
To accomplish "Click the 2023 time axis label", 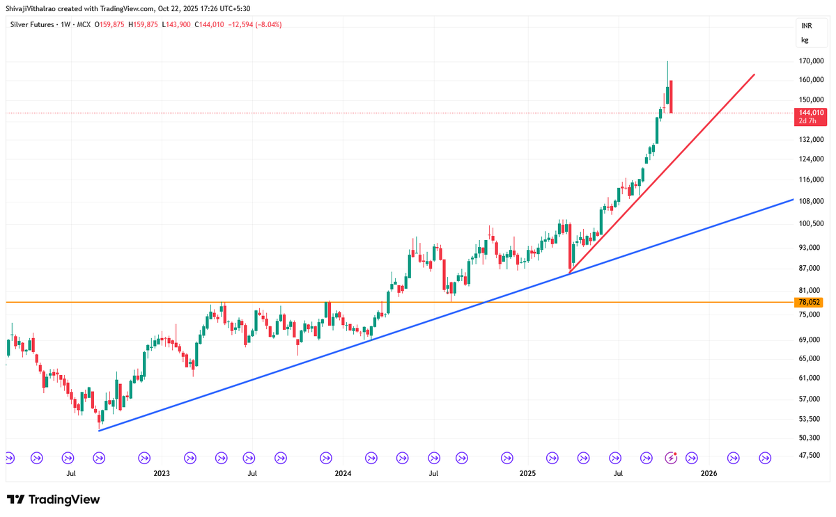I will (x=161, y=473).
